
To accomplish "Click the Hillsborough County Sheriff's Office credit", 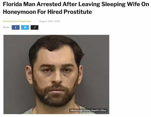I will (88, 110).
